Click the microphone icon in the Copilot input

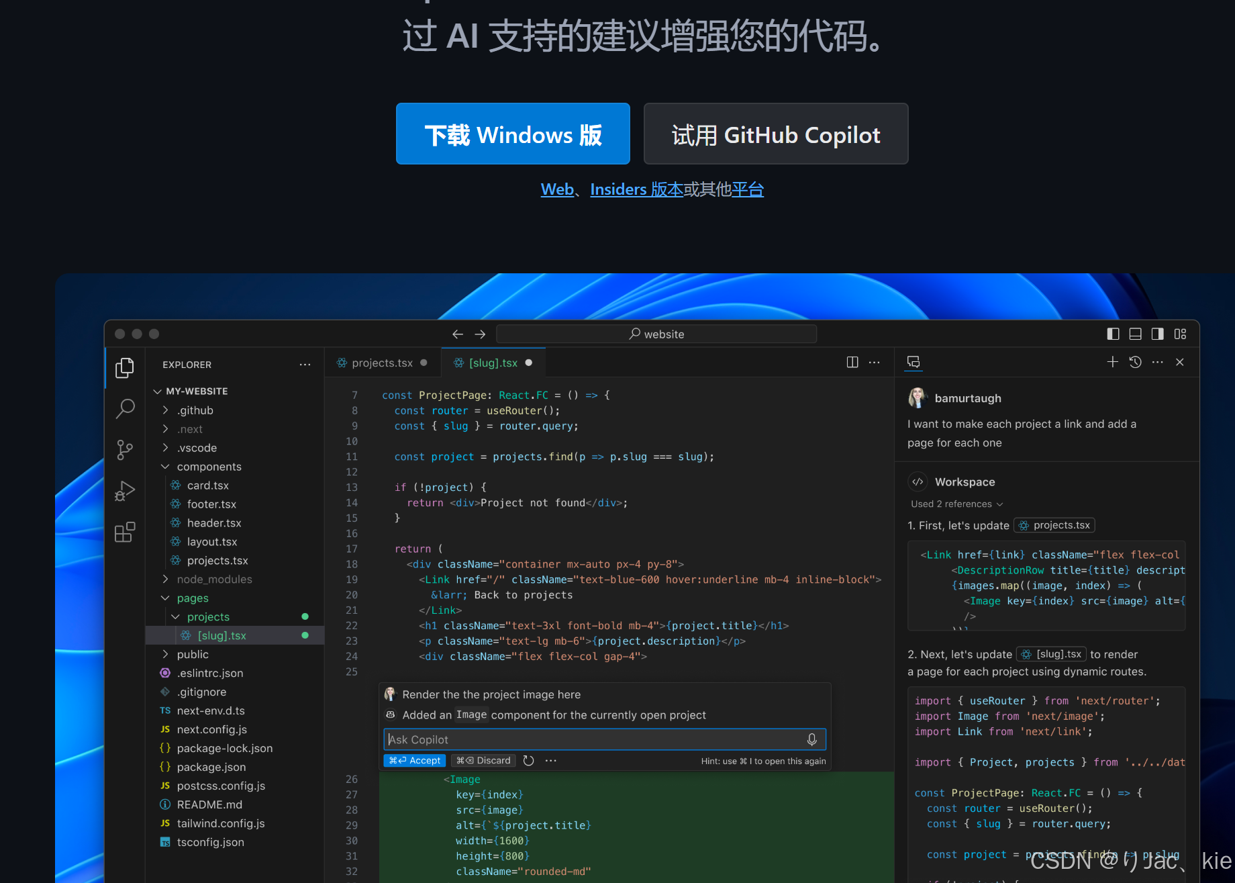[x=812, y=739]
